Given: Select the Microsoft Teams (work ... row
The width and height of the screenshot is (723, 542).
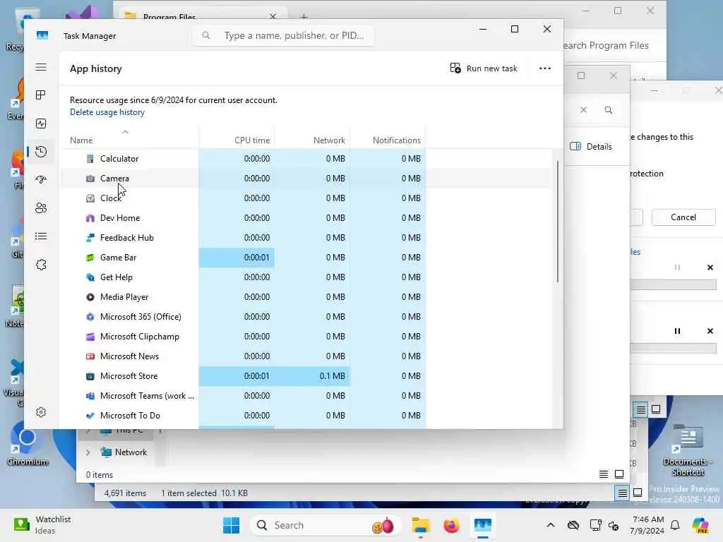Looking at the screenshot, I should pos(306,397).
